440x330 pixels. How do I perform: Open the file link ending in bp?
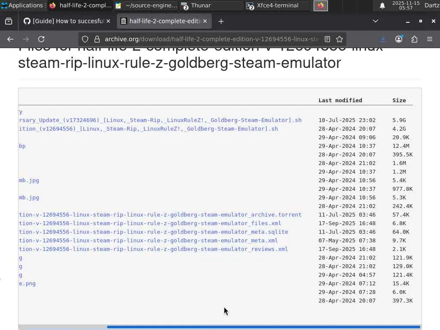[22, 146]
